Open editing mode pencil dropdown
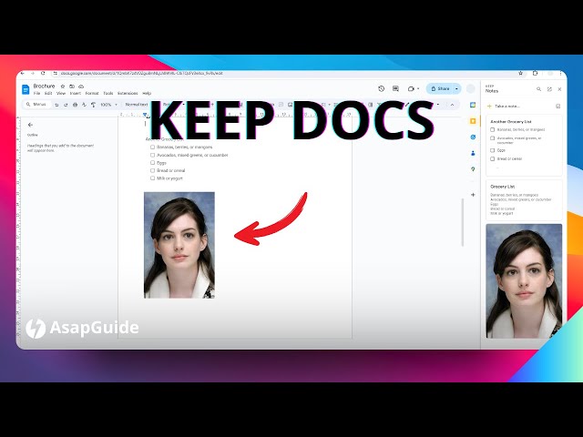Viewport: 583px width, 437px height. point(438,105)
